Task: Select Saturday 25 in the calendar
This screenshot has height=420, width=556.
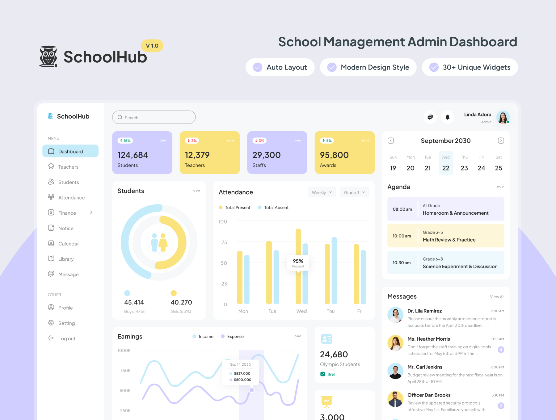Action: 499,163
